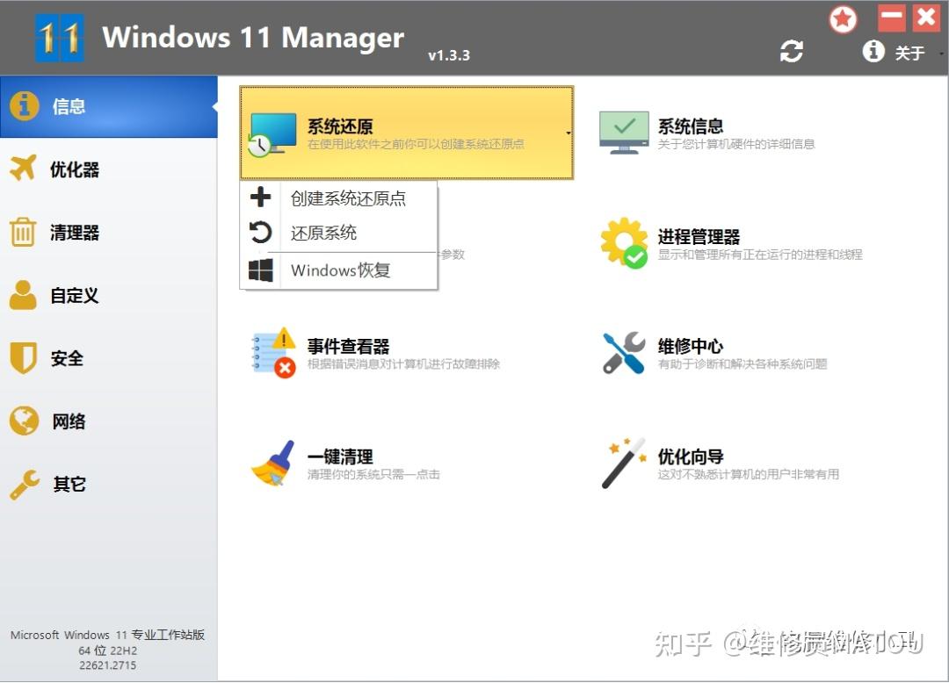949x683 pixels.
Task: Open the 优化器 section in the sidebar
Action: (x=70, y=169)
